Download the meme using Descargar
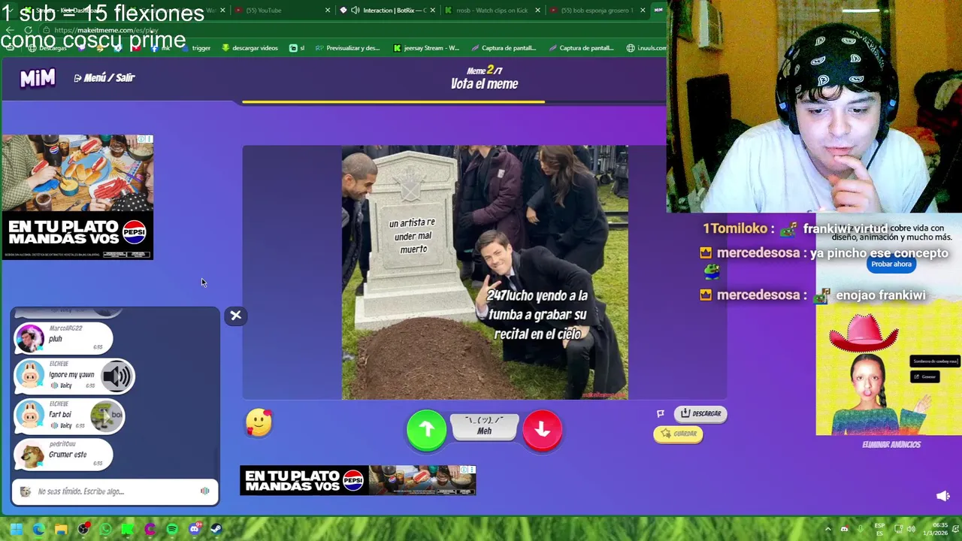Viewport: 962px width, 541px height. [x=700, y=413]
